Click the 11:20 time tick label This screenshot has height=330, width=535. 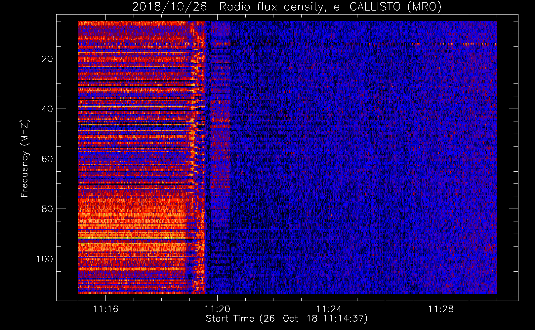tap(217, 309)
